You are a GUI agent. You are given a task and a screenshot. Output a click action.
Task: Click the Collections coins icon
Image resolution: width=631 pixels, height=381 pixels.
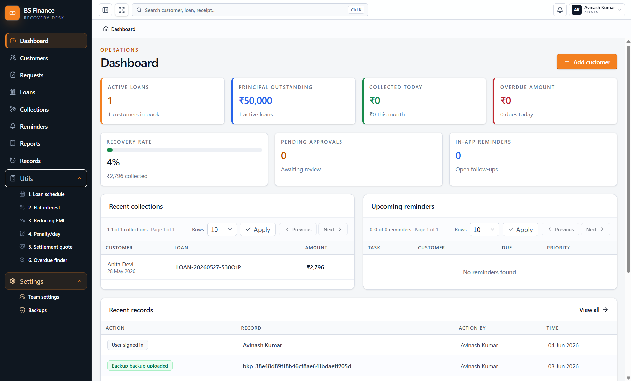tap(13, 109)
